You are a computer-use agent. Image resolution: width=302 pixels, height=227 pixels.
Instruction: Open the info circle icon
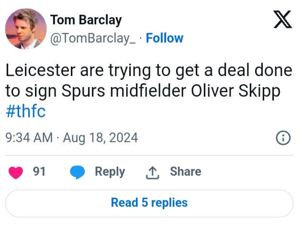coord(283,138)
